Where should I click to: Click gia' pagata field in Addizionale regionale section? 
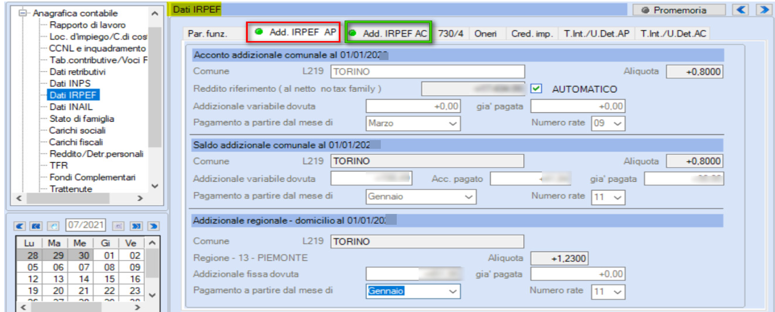coord(578,274)
